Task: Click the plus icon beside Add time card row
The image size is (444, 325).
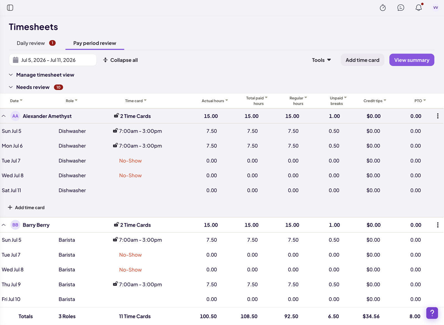Action: 10,207
